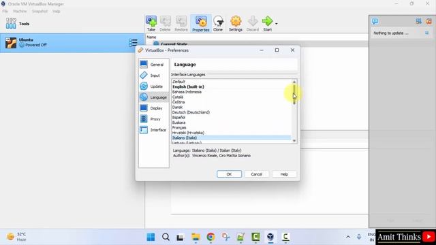This screenshot has width=436, height=245.
Task: Click the microphone icon in system tray
Action: click(x=359, y=237)
